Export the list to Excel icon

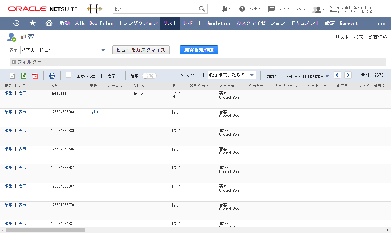point(24,75)
